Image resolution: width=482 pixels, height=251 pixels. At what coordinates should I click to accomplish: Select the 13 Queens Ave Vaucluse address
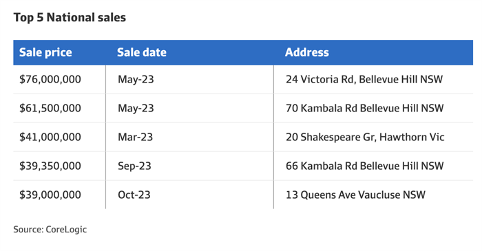point(356,195)
